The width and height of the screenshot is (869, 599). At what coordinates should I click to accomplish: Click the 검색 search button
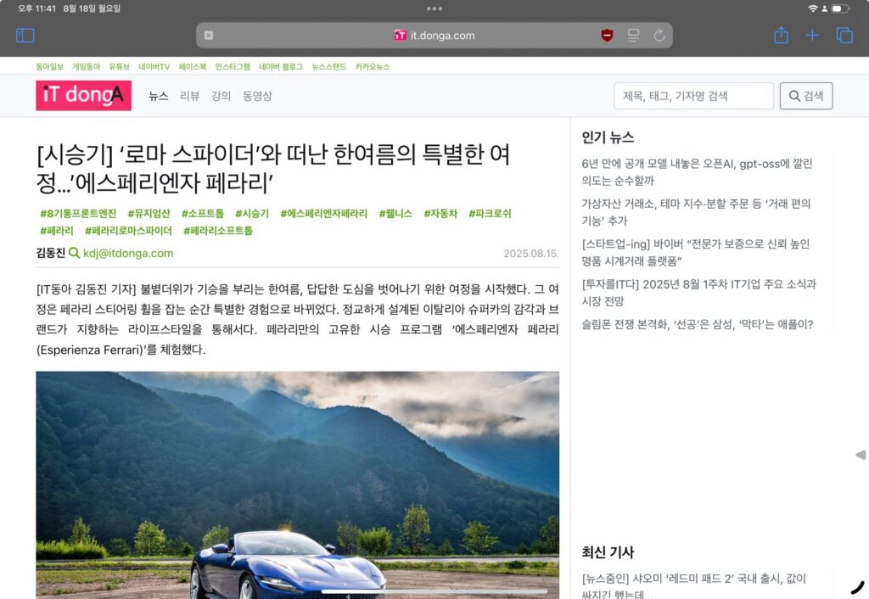806,96
